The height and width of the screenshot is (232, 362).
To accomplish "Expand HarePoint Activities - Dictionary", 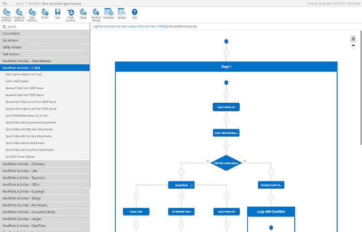I will [x=45, y=164].
